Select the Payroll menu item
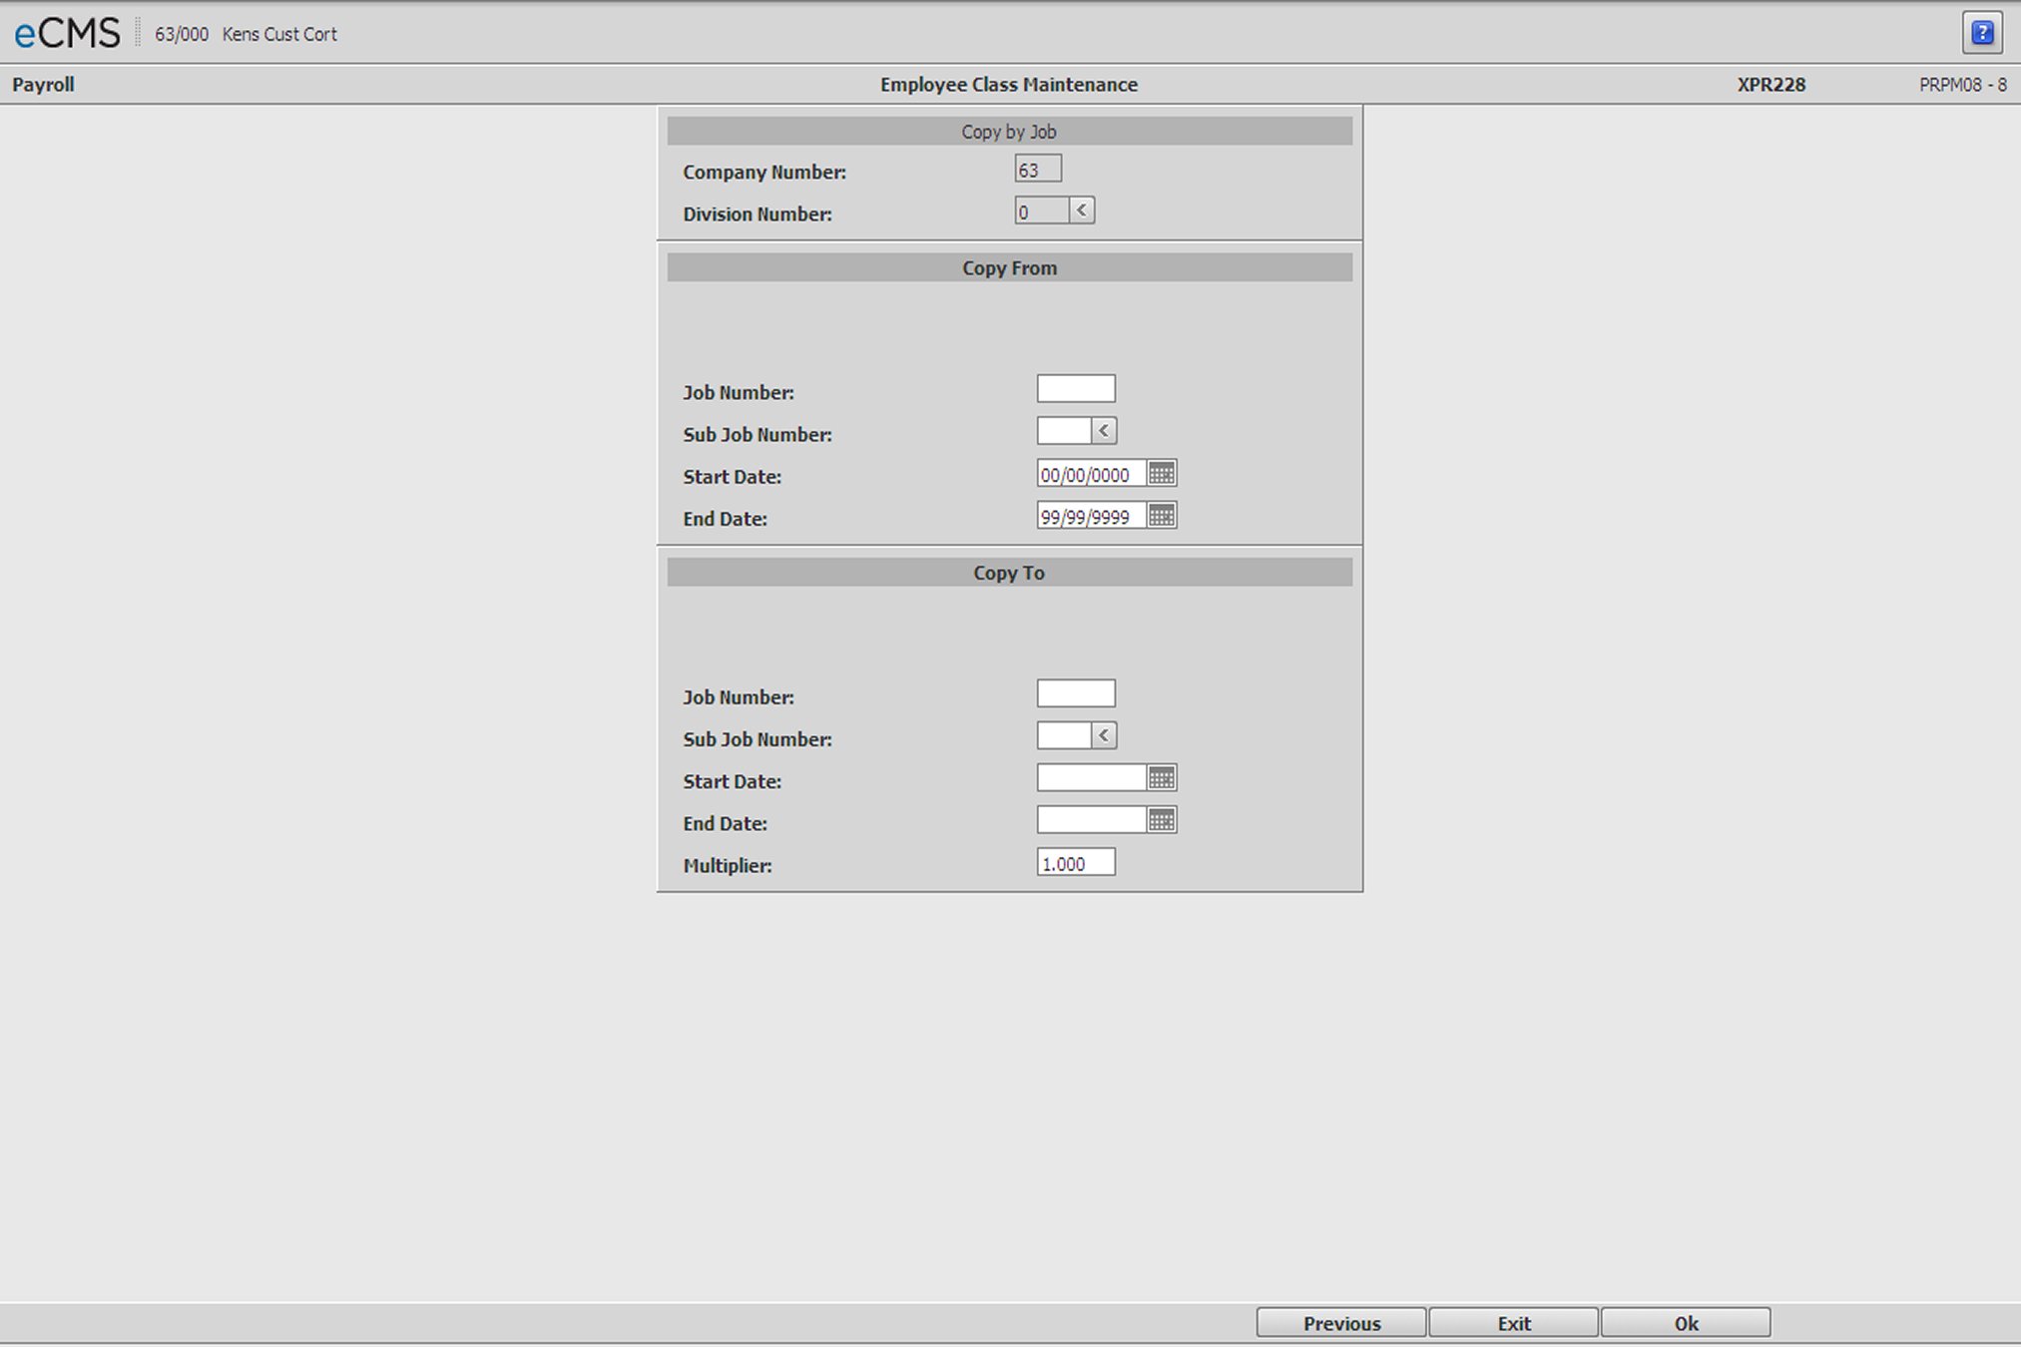Screen dimensions: 2021x1347 point(41,83)
